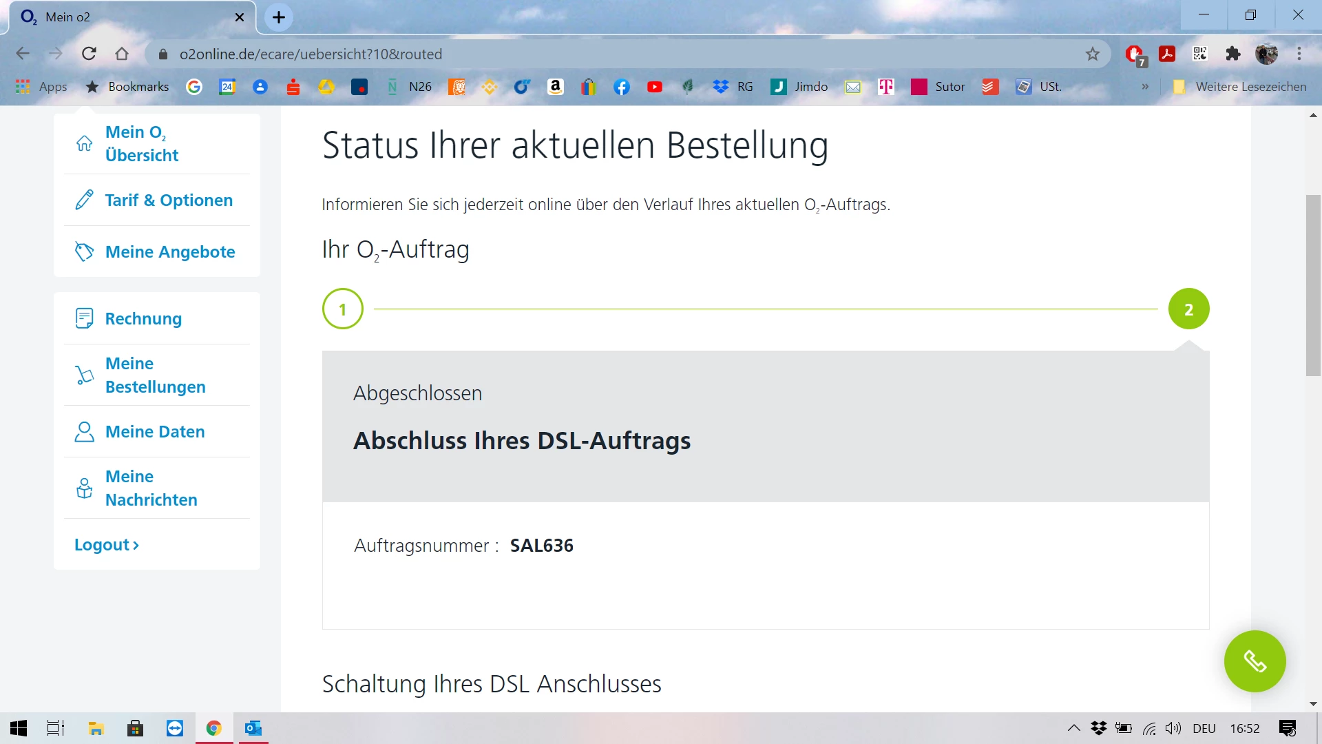
Task: Expand hidden bookmarks overflow chevron
Action: (1145, 87)
